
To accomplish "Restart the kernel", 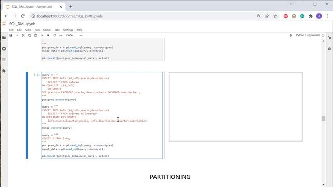I will click(x=55, y=35).
